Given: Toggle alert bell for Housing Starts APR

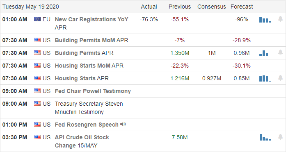Looking at the screenshot, I should [280, 78].
